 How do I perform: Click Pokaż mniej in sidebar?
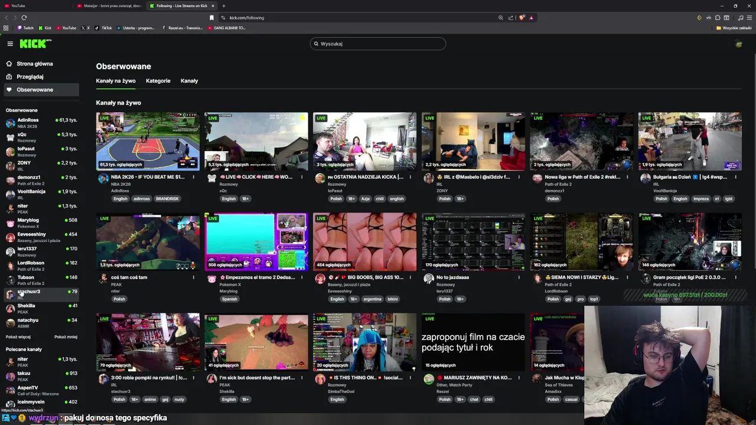click(66, 337)
